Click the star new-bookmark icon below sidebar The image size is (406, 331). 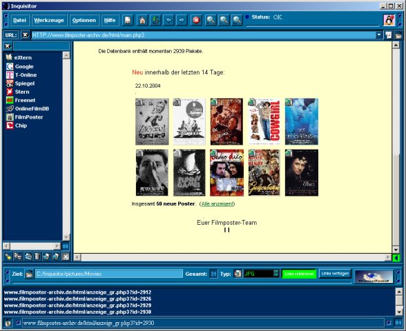click(x=8, y=257)
